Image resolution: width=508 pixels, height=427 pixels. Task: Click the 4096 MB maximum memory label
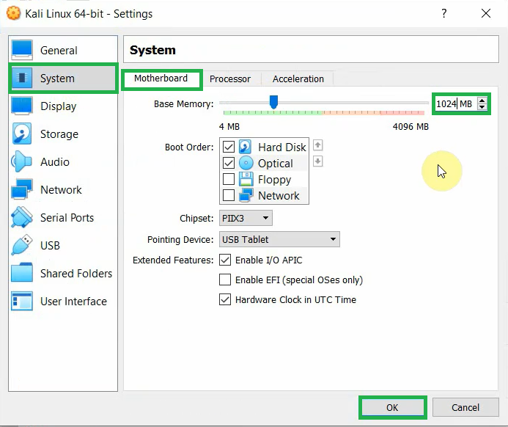point(411,126)
